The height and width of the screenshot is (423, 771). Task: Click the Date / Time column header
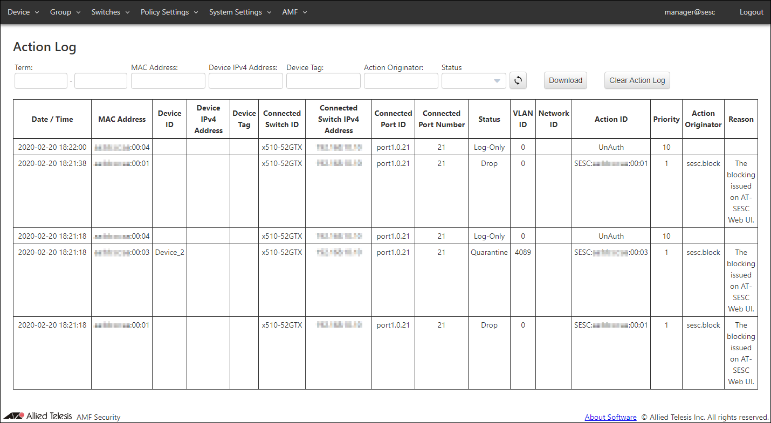pyautogui.click(x=52, y=119)
